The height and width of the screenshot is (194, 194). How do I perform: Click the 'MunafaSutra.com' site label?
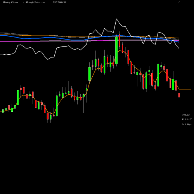tap(35, 2)
